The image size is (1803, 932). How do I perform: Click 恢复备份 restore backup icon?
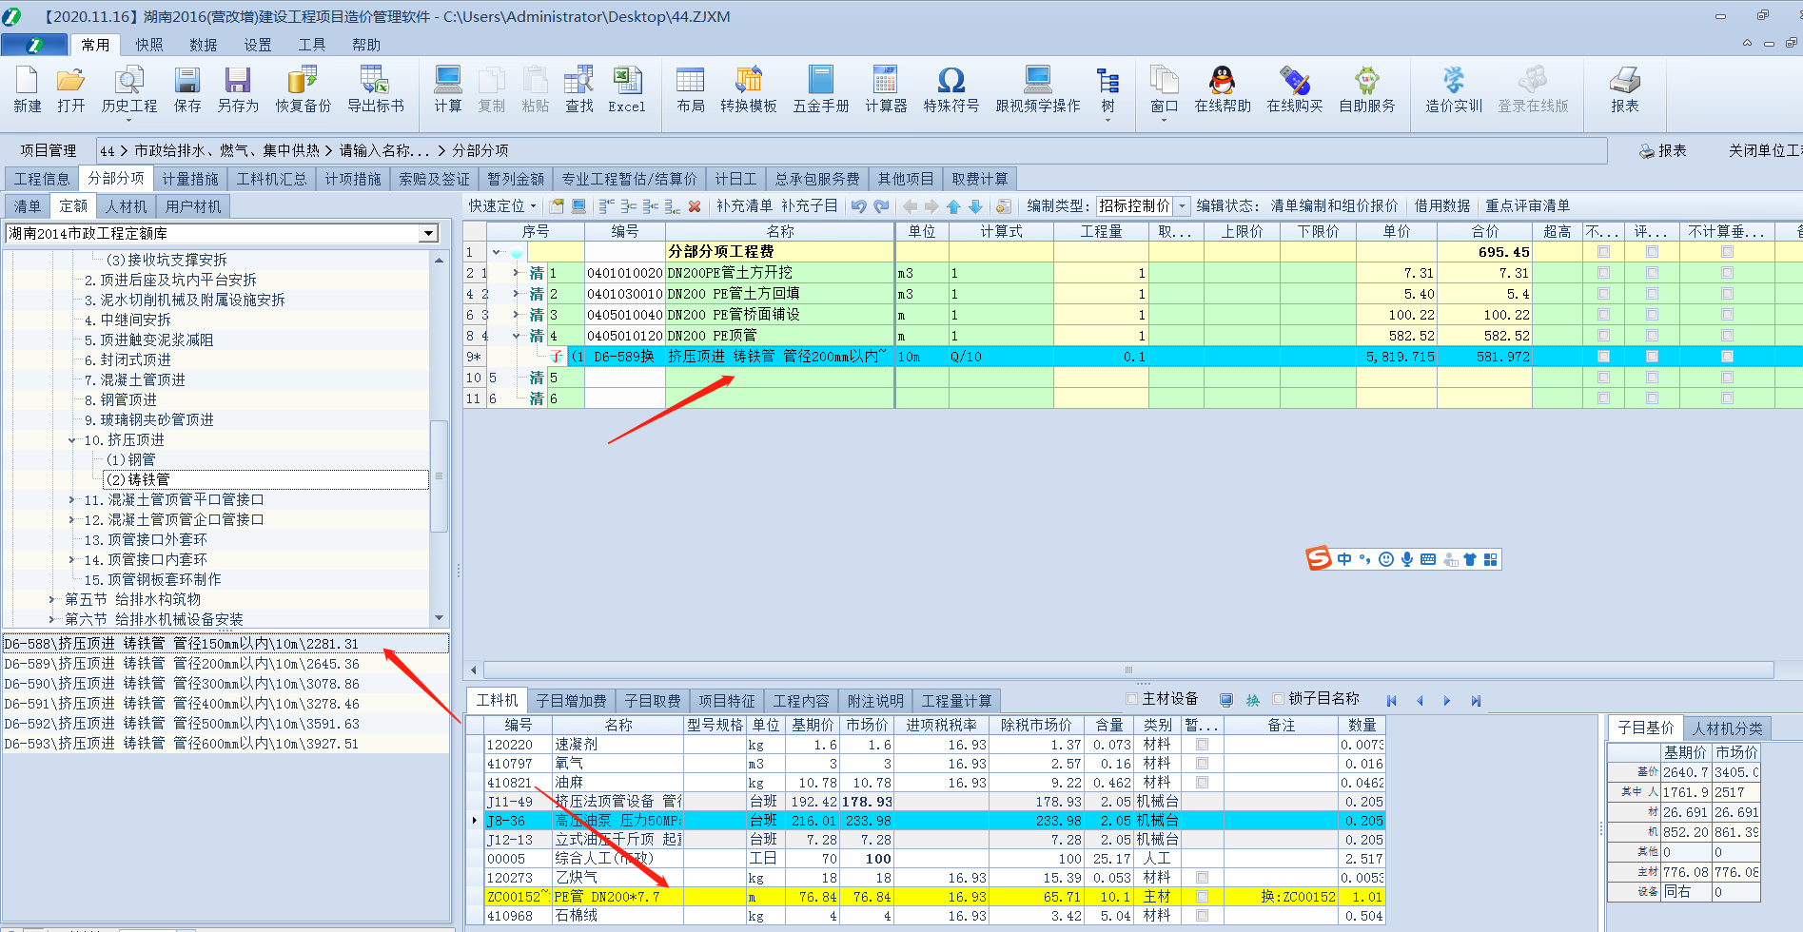coord(304,90)
